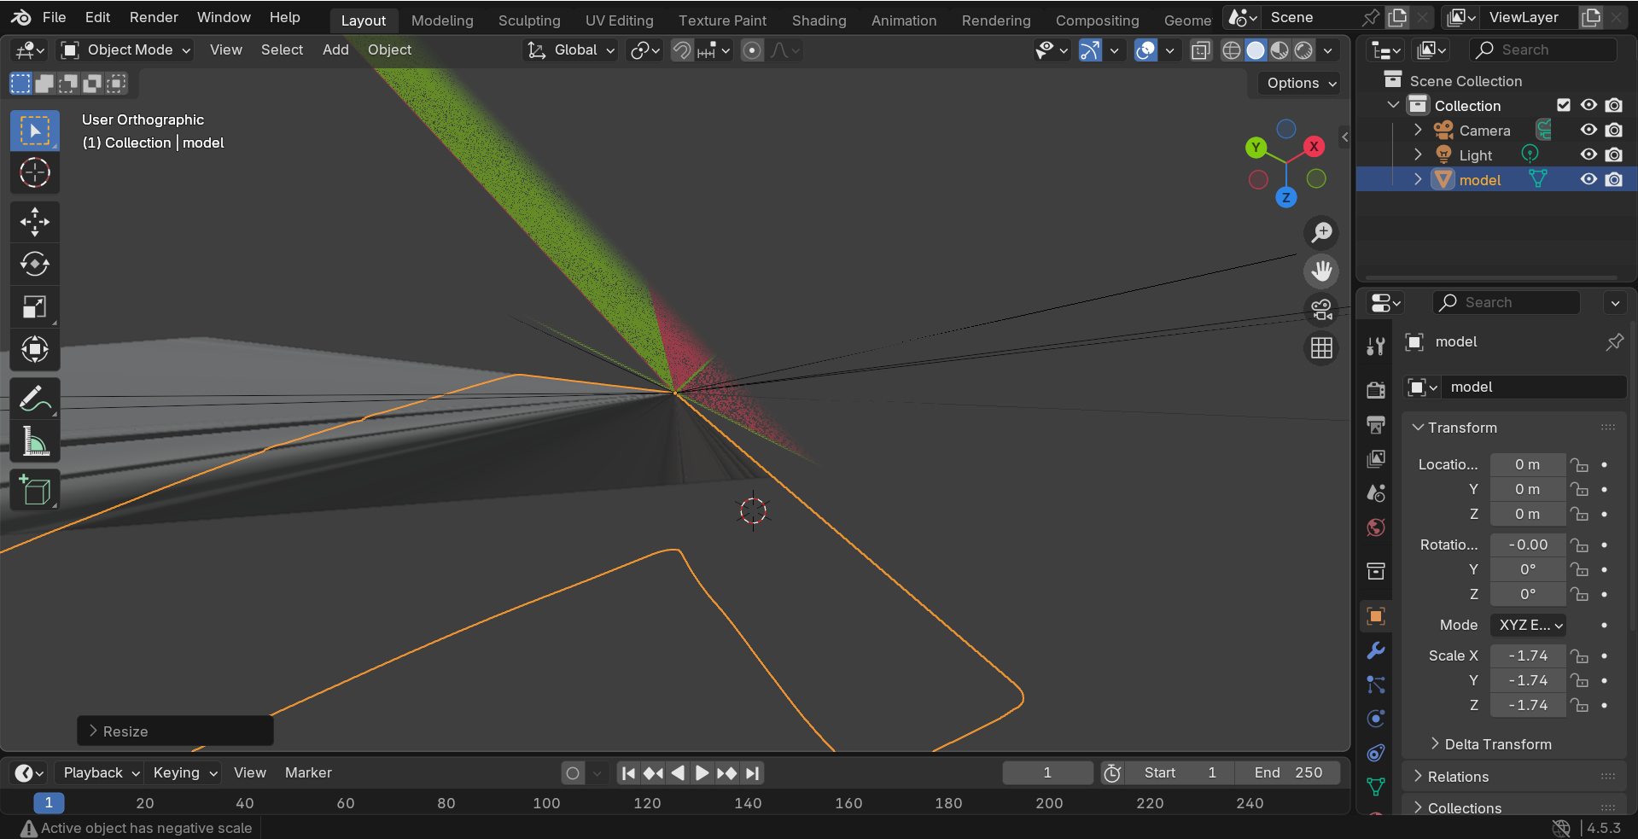Disable rendering for the Camera

(1614, 130)
